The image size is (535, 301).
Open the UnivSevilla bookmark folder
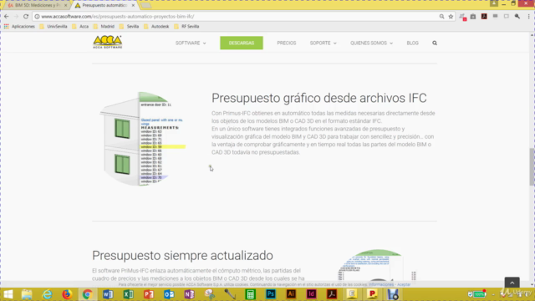tap(53, 26)
